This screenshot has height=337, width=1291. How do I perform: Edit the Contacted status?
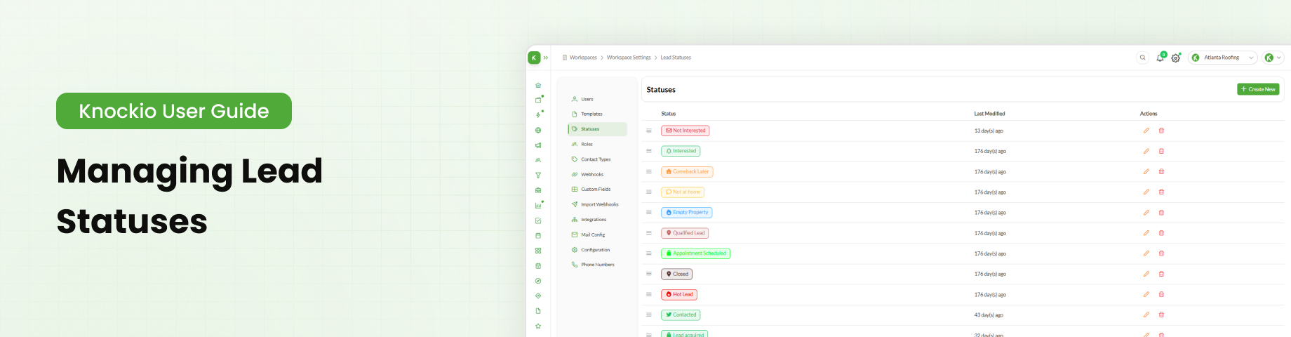click(x=1146, y=315)
